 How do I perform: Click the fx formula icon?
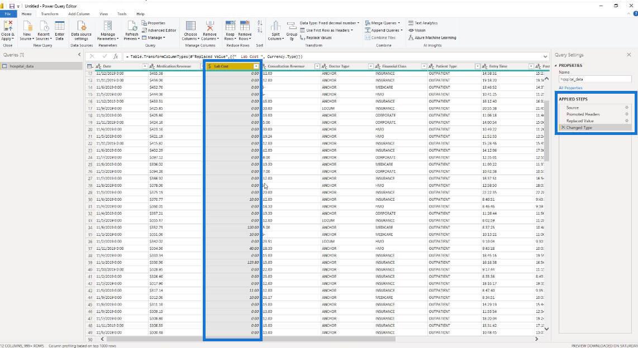116,56
